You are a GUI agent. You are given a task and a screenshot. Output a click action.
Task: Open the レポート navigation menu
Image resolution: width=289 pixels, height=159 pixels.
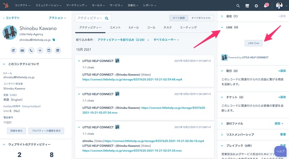150,5
